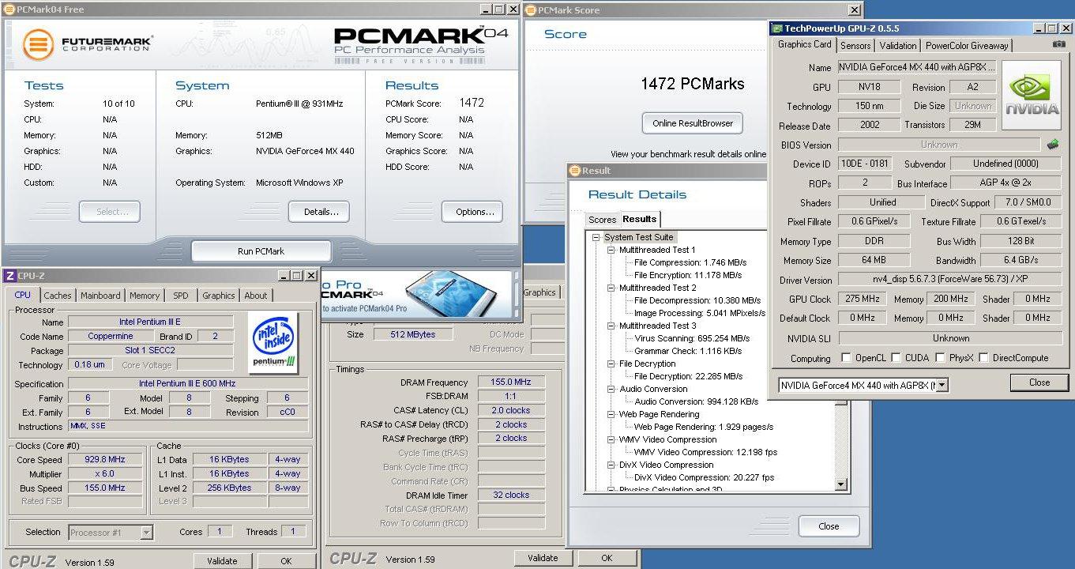Open the SPD tab in CPU-Z
The image size is (1075, 569).
click(x=181, y=296)
